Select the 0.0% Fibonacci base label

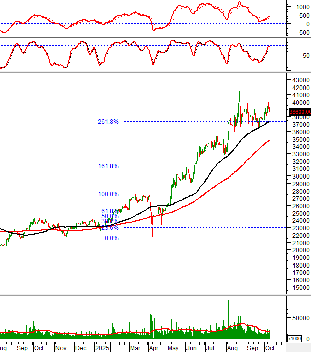pos(111,238)
